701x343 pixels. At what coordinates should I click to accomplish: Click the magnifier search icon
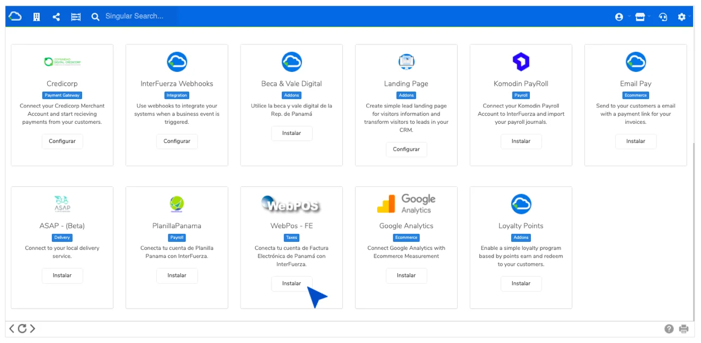tap(95, 17)
